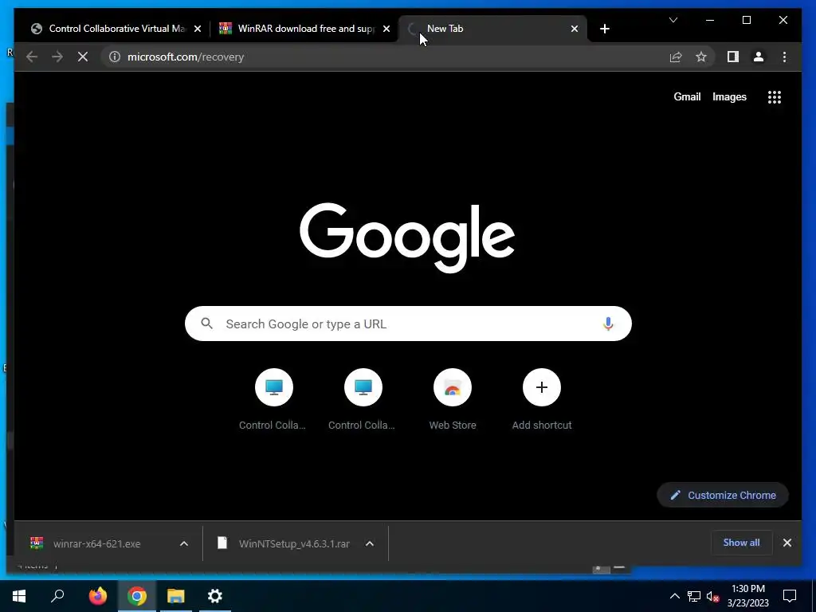Stop loading this page

pyautogui.click(x=83, y=57)
